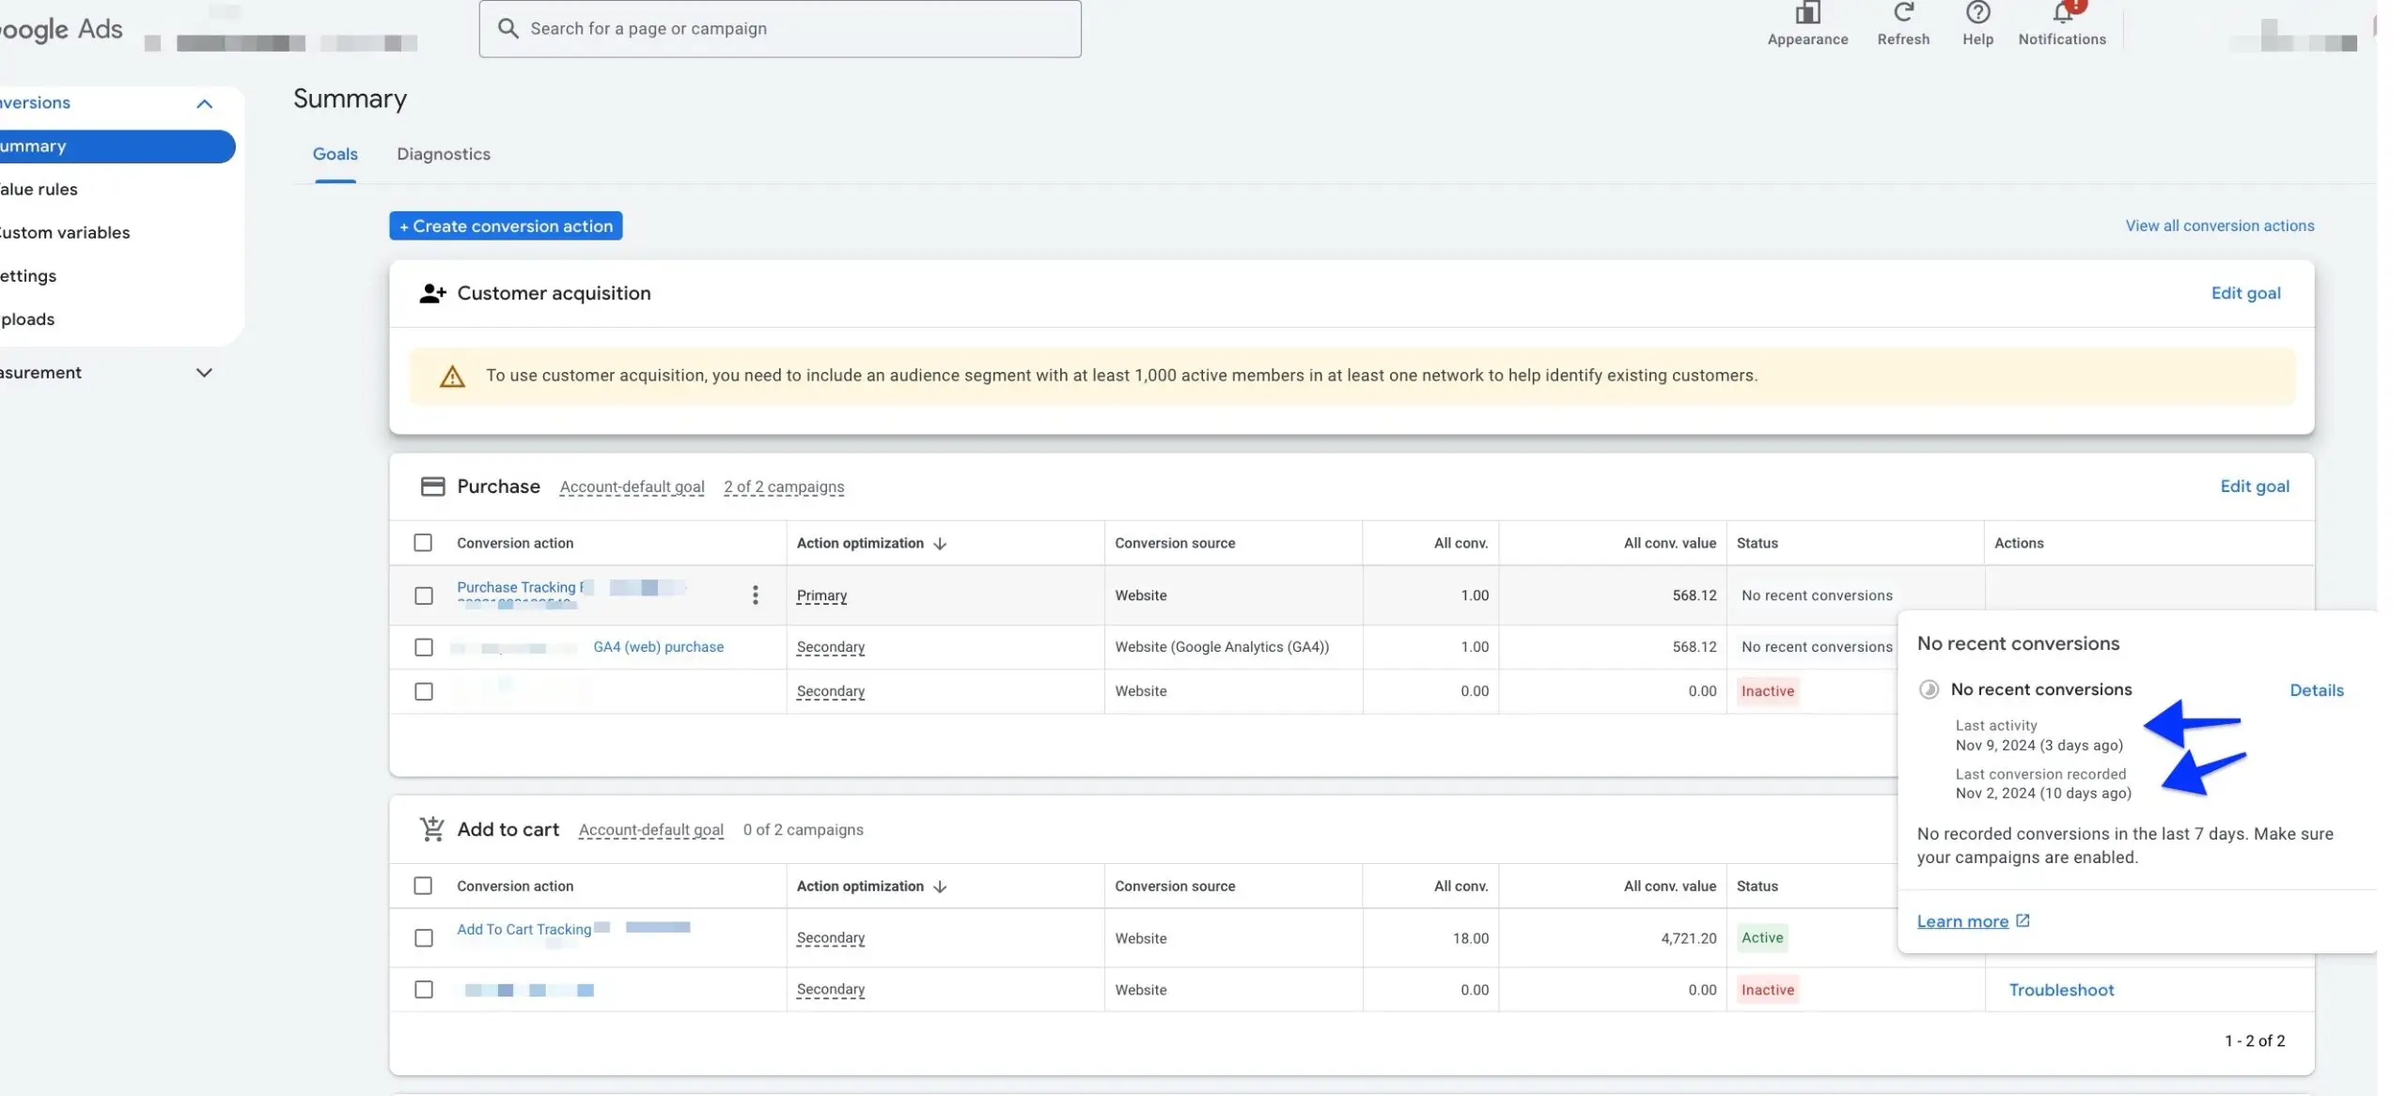Screen dimensions: 2406x1096
Task: Check the Purchase Tracking row checkbox
Action: point(423,595)
